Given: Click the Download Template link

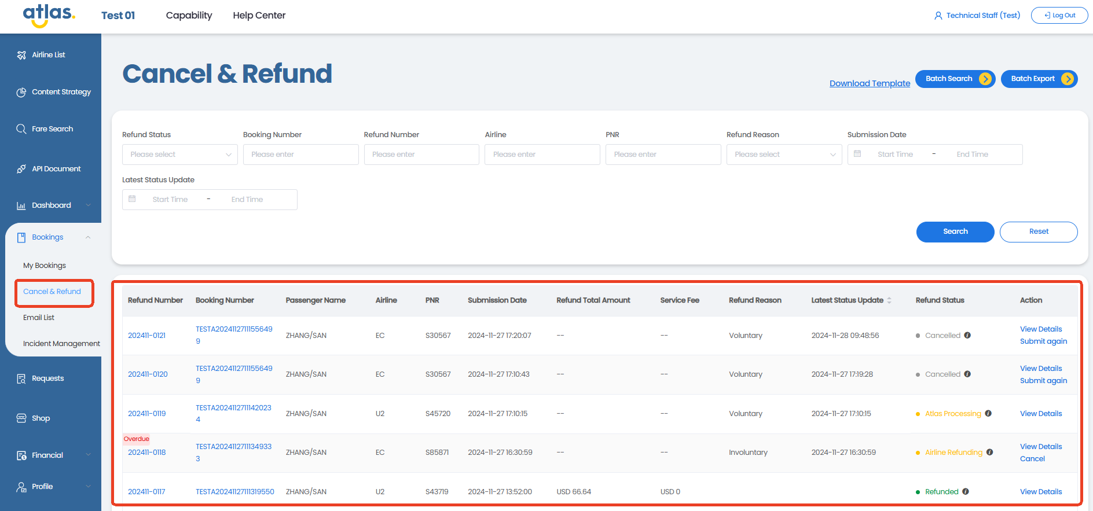Looking at the screenshot, I should (x=870, y=83).
